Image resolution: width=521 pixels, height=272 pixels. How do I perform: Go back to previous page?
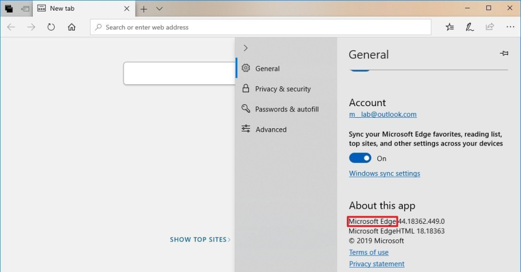11,27
